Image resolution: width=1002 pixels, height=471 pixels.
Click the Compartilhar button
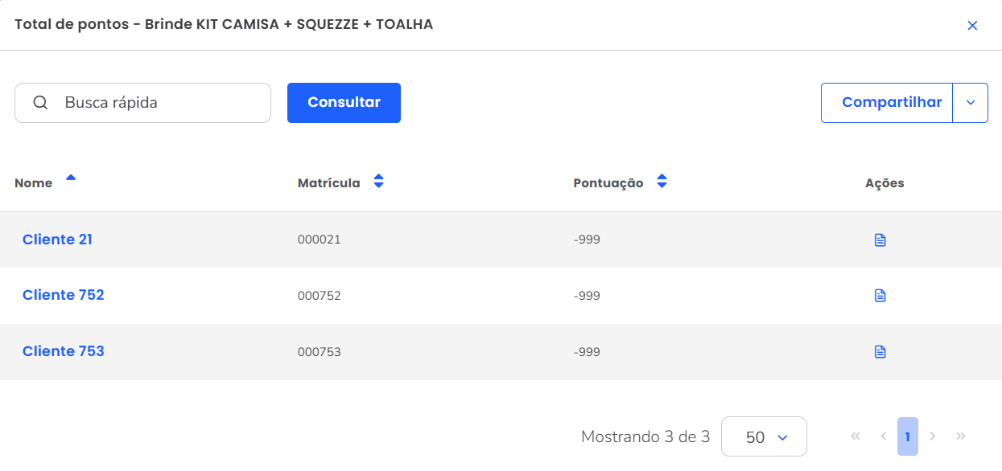[891, 103]
